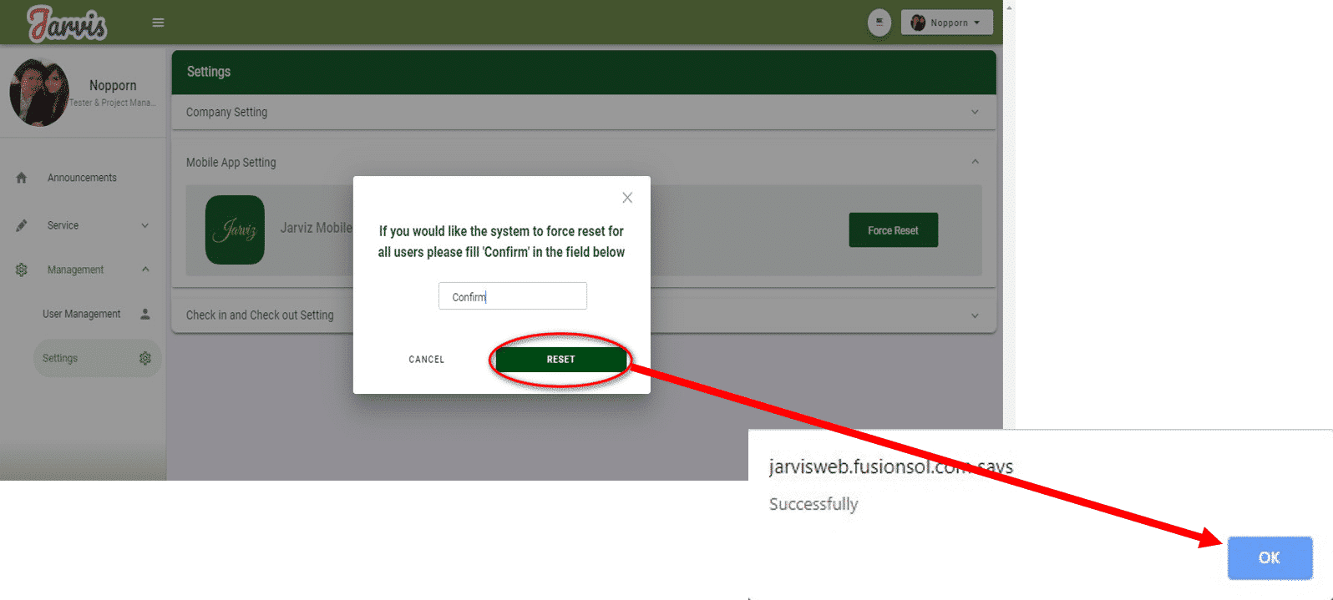Click the Jarvis logo
The width and height of the screenshot is (1333, 600).
coord(67,23)
